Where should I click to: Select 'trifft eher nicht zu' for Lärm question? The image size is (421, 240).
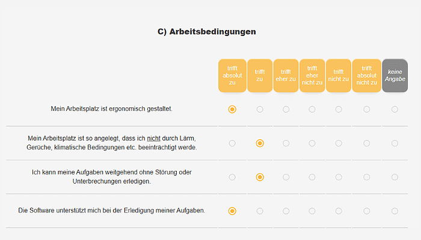coord(312,143)
